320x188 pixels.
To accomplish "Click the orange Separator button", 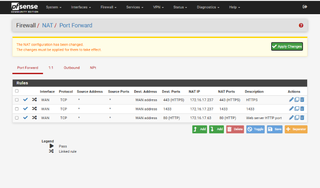I will 296,129.
